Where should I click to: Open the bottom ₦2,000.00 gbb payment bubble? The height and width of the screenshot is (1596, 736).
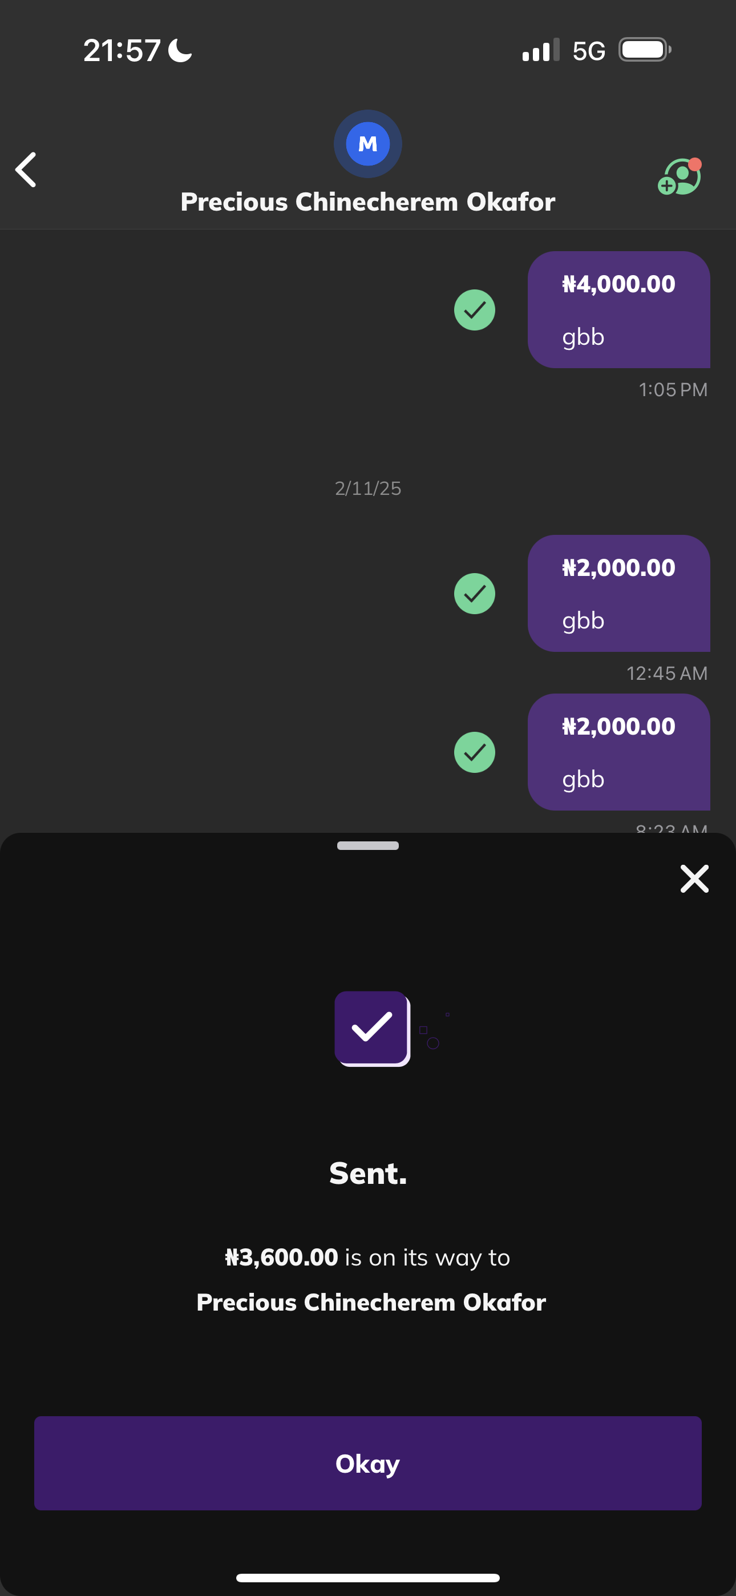click(x=618, y=752)
